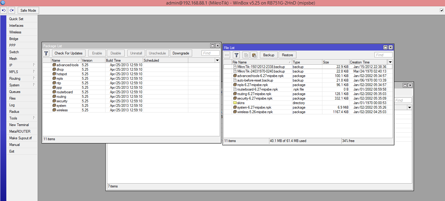This screenshot has height=201, width=445.
Task: Select the security package name in Package List
Action: point(62,101)
